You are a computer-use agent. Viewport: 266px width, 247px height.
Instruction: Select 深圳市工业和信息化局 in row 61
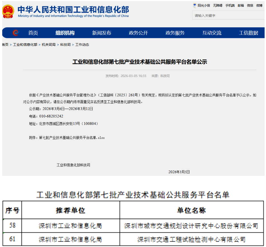point(70,239)
